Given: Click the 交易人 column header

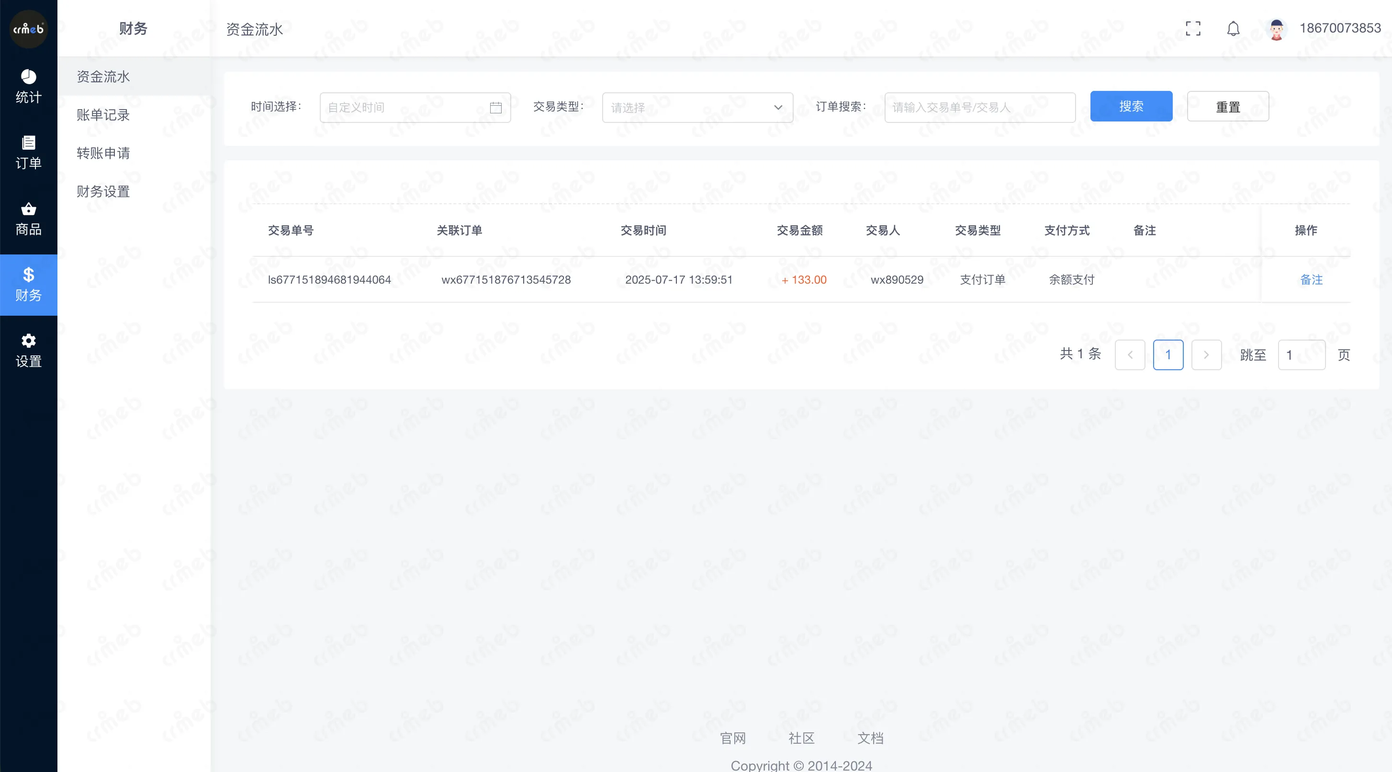Looking at the screenshot, I should [x=883, y=231].
